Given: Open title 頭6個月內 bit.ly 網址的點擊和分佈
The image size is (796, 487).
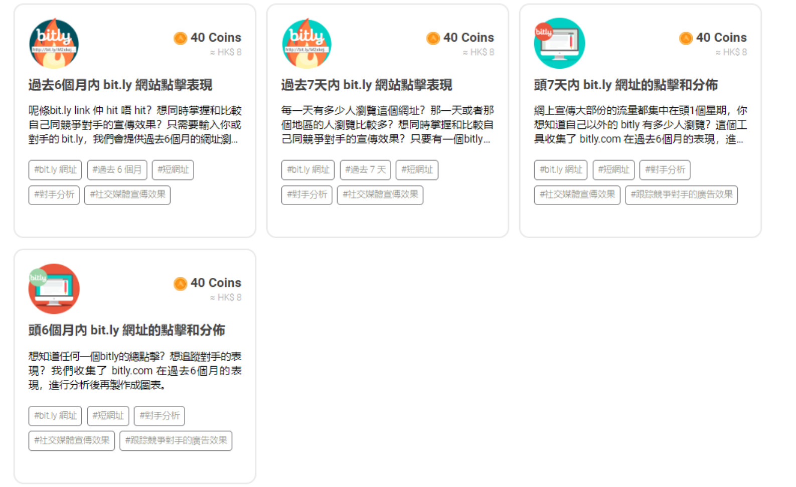Looking at the screenshot, I should click(x=127, y=330).
